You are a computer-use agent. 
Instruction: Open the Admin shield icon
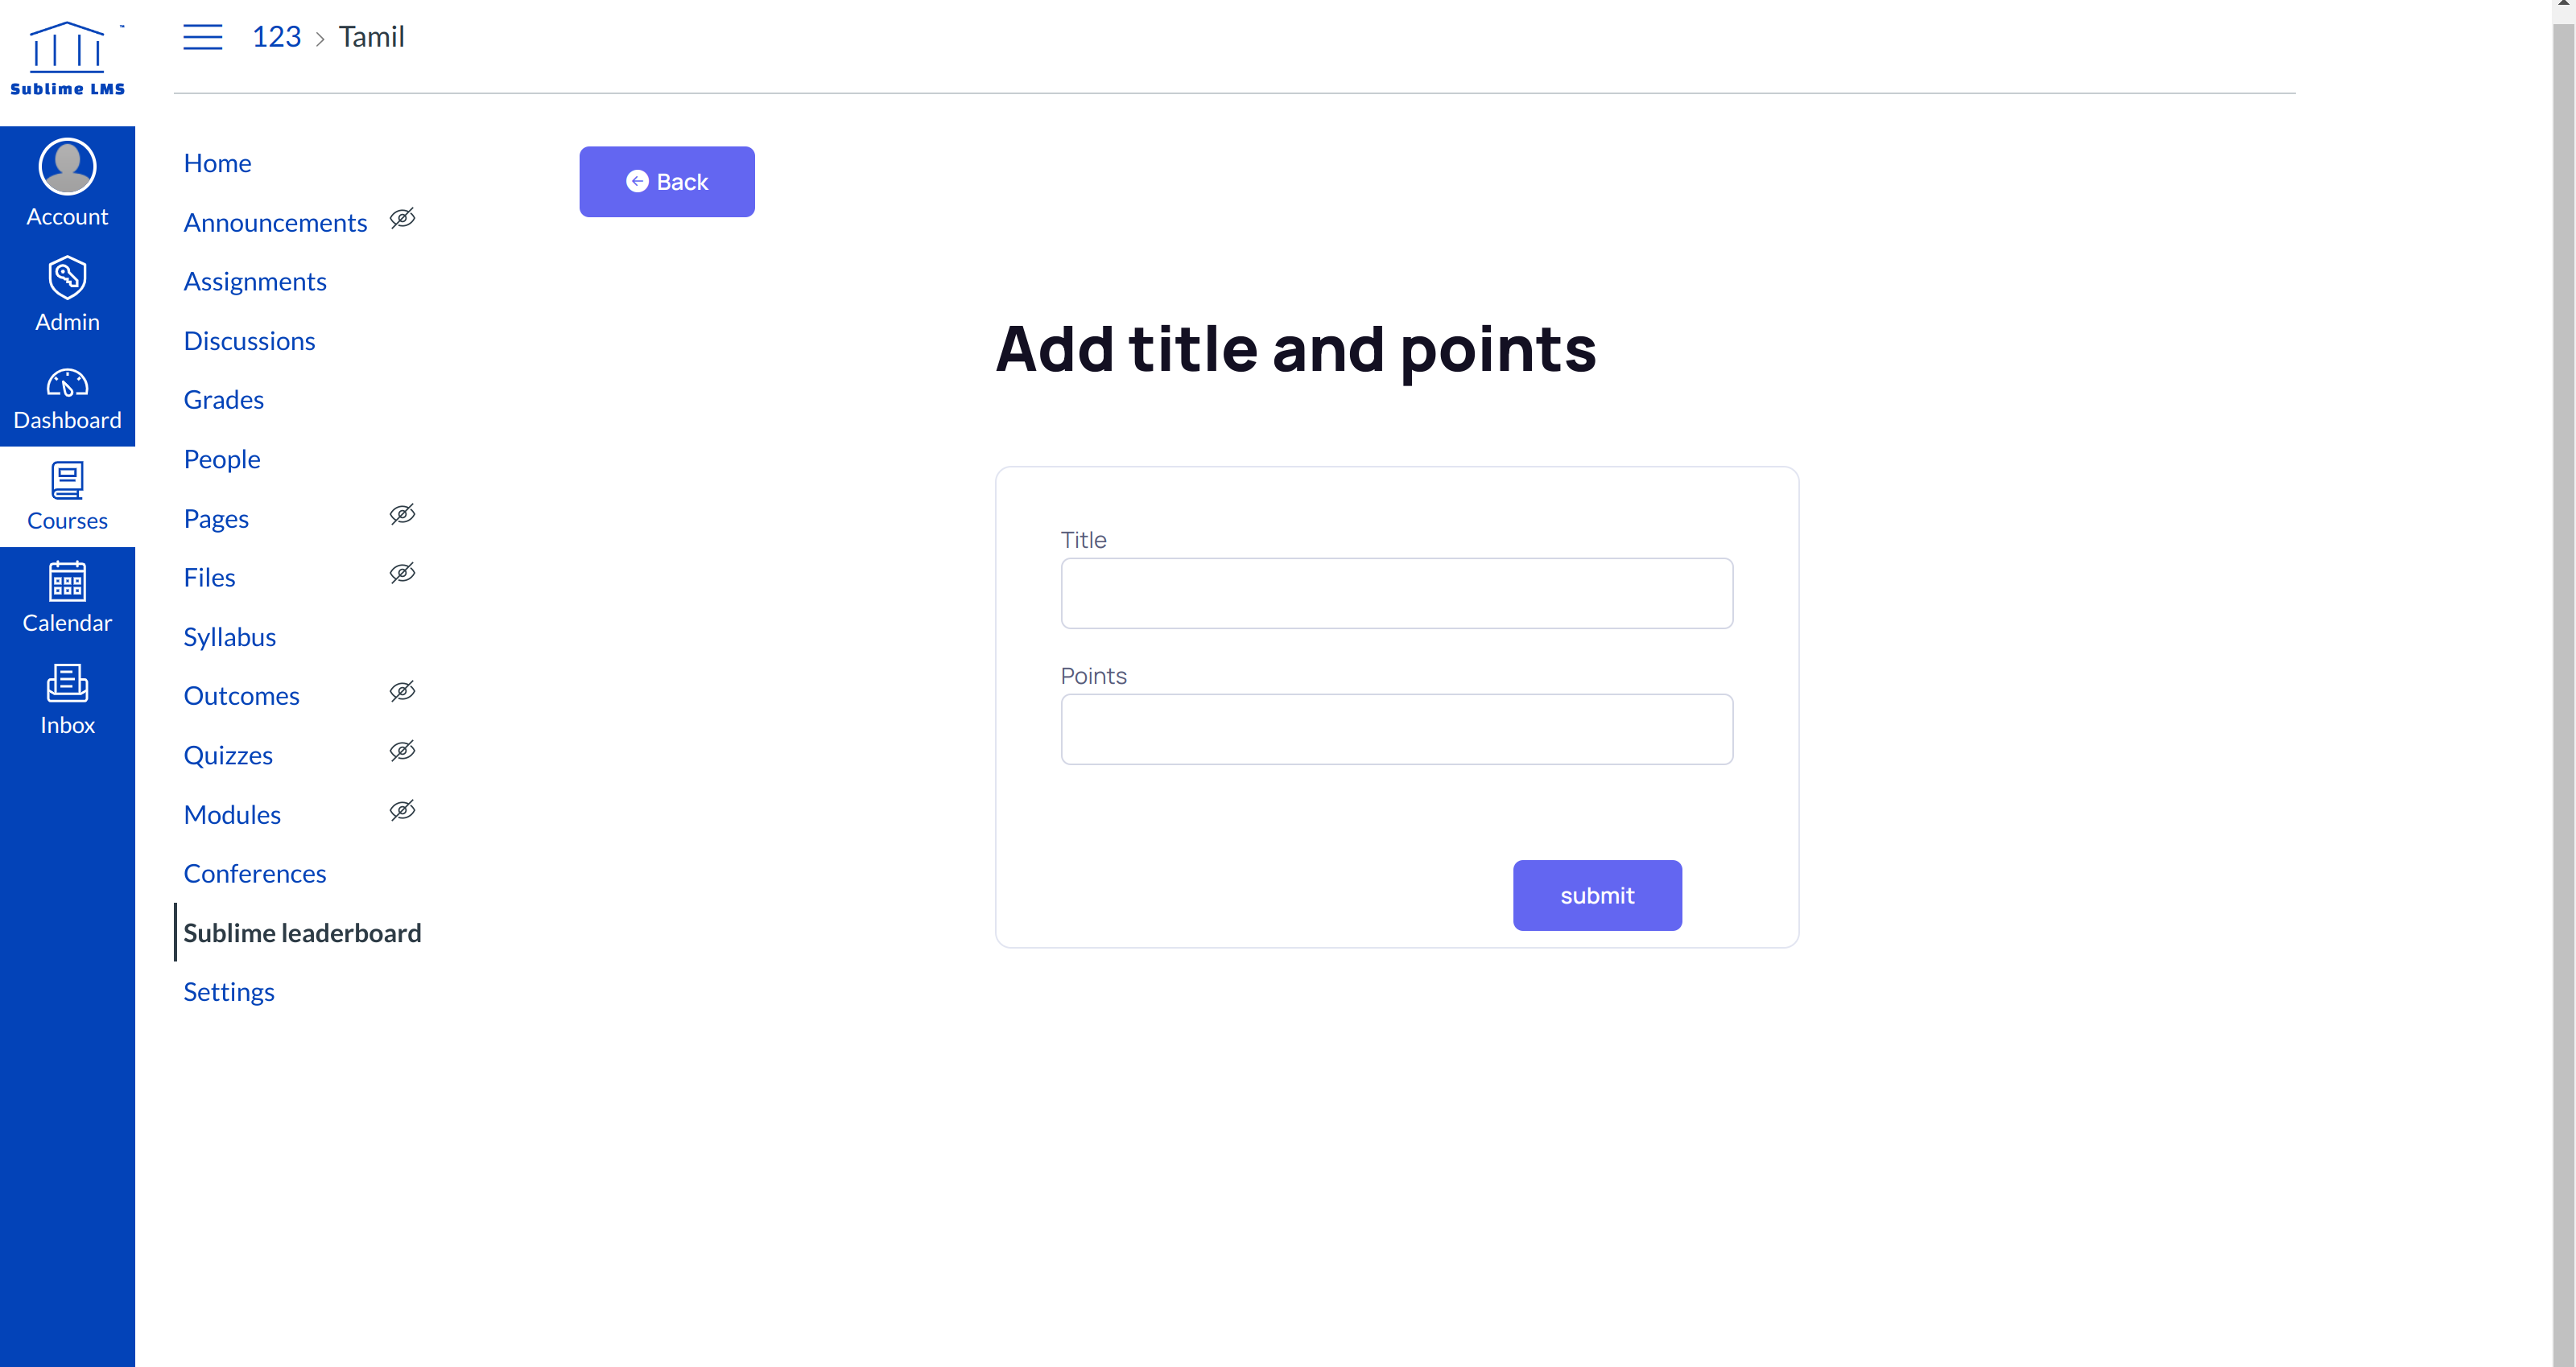[x=67, y=278]
